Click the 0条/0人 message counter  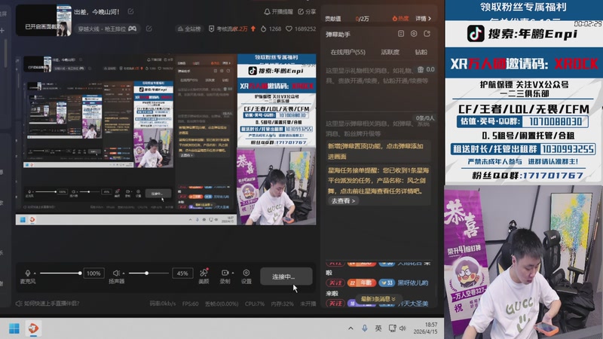[424, 118]
